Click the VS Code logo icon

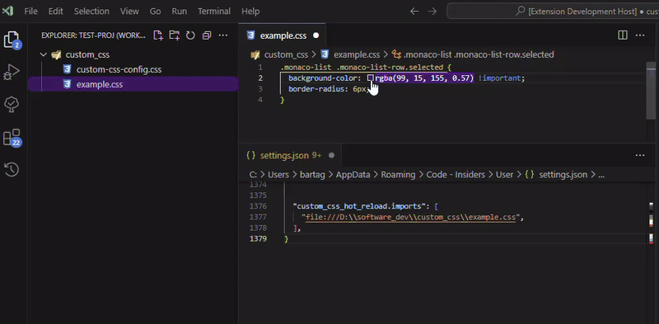pyautogui.click(x=7, y=11)
